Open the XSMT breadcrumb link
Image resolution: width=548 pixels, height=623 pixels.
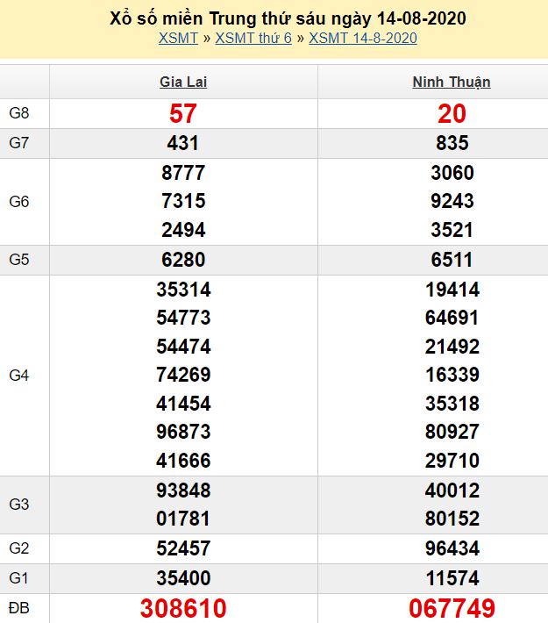coord(178,38)
